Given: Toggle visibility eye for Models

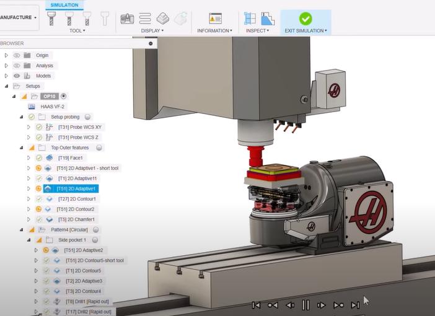Looking at the screenshot, I should point(17,76).
